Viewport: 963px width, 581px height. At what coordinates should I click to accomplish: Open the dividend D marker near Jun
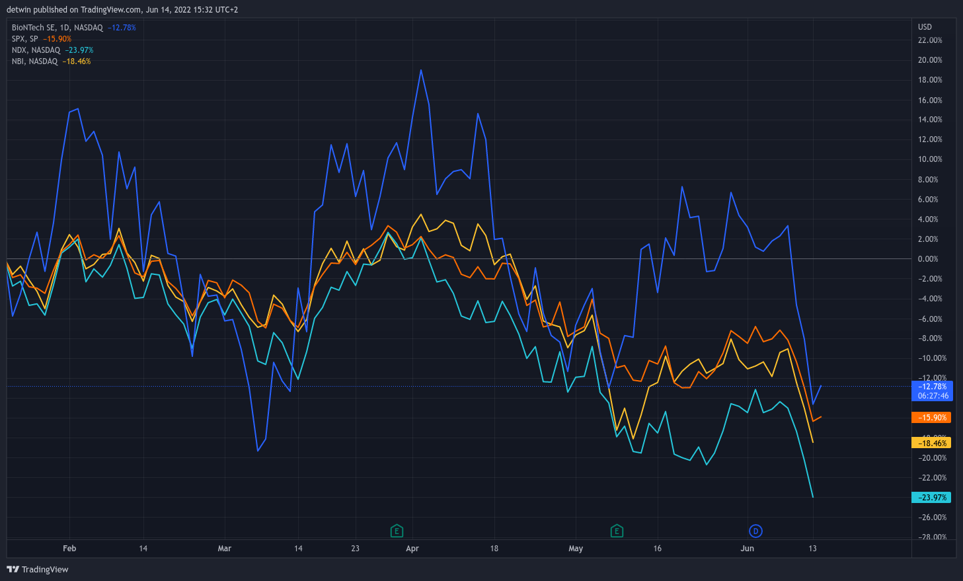tap(755, 531)
